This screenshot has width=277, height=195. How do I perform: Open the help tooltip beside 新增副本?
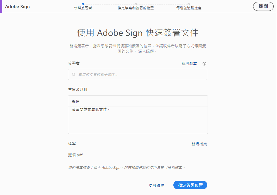(x=204, y=64)
